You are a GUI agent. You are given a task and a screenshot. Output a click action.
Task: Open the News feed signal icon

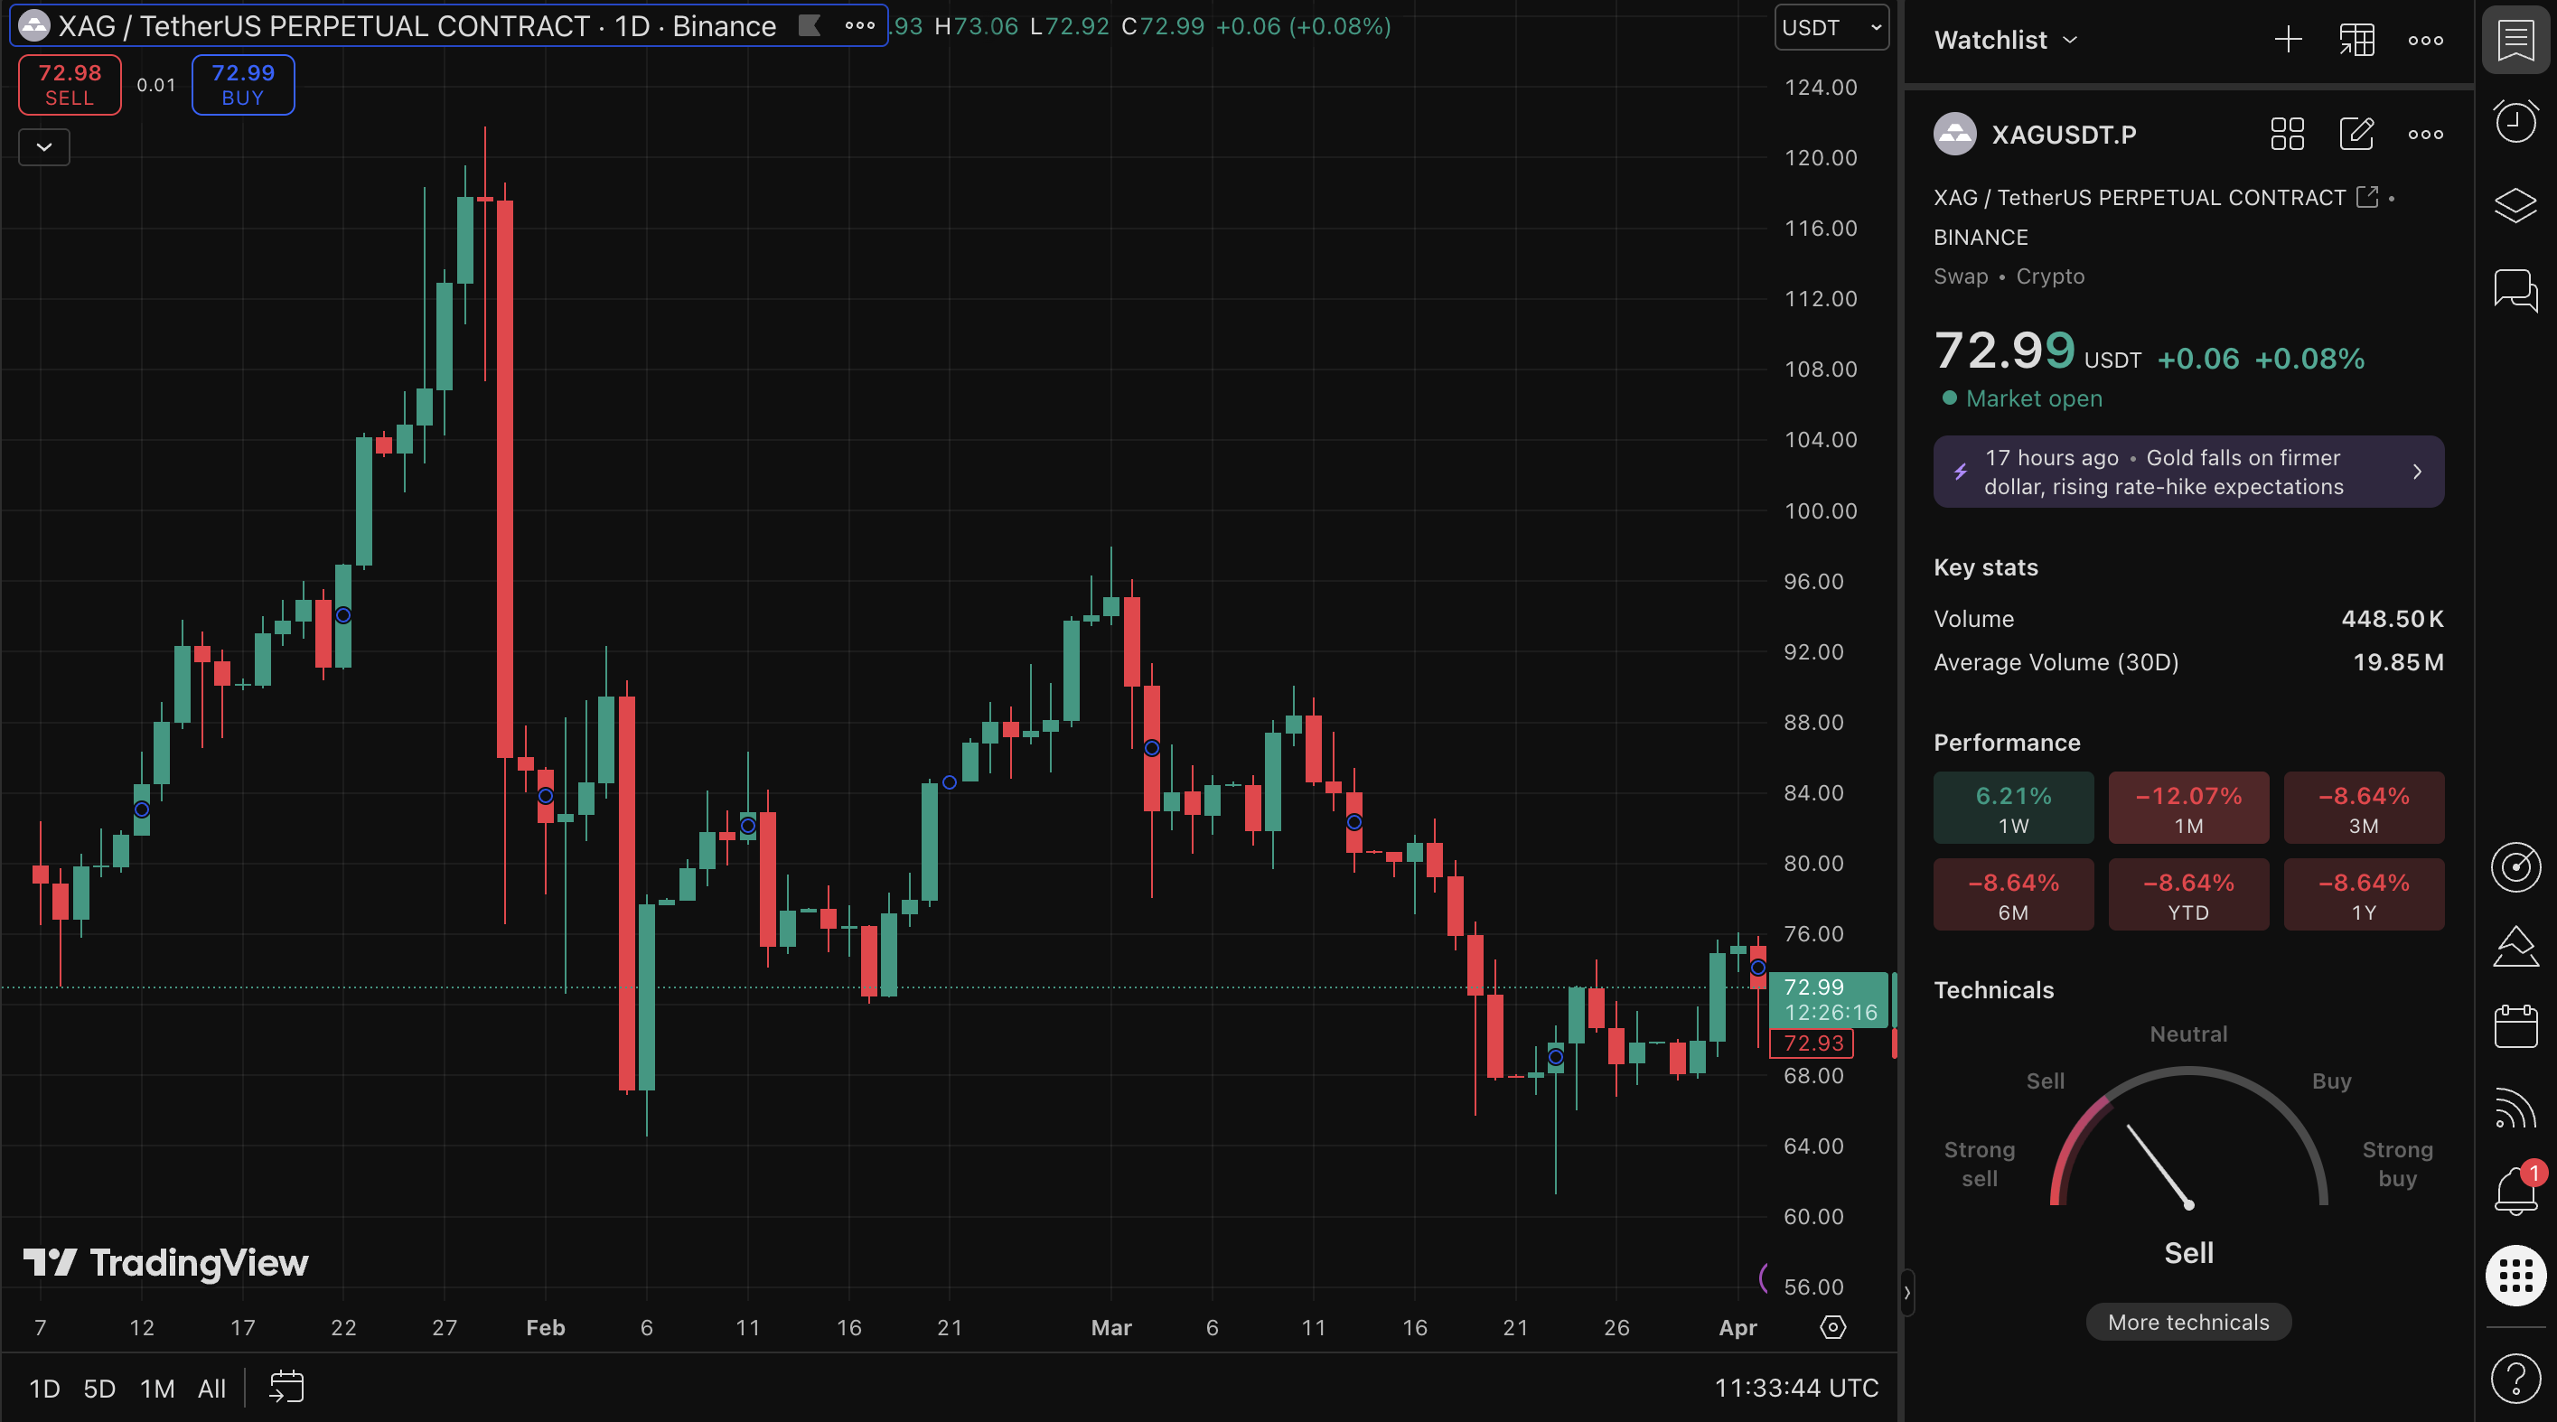pyautogui.click(x=2515, y=1108)
